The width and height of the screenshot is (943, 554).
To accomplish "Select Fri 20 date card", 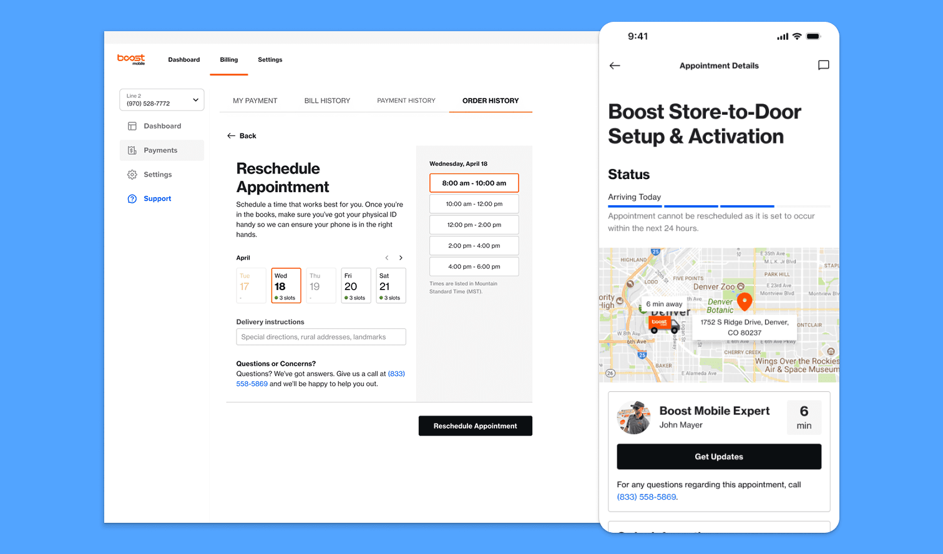I will [x=356, y=286].
